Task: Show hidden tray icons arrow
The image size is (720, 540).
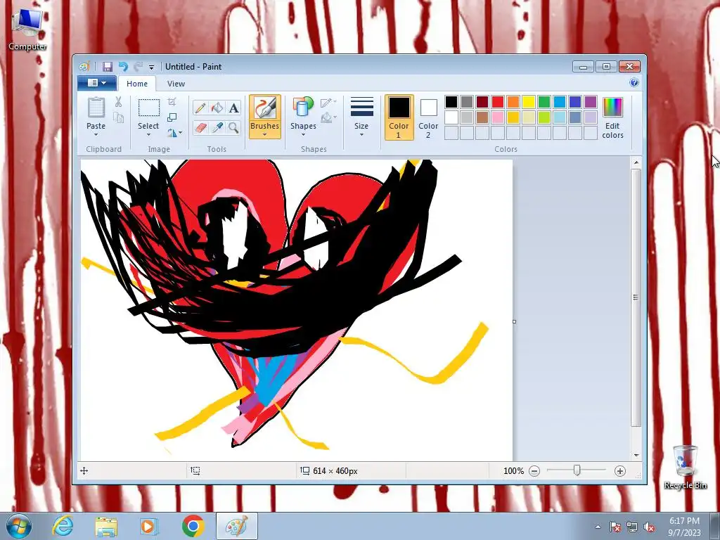Action: click(598, 527)
